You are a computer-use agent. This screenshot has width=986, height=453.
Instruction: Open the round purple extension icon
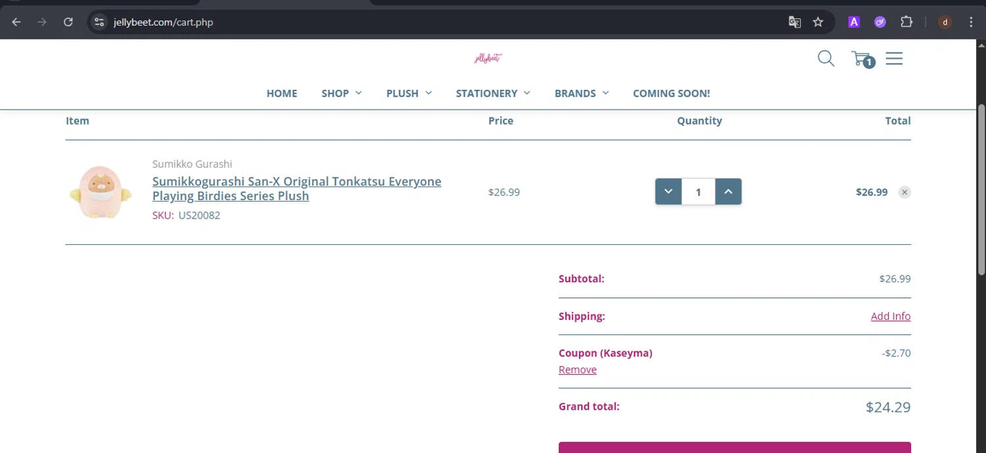pos(880,22)
